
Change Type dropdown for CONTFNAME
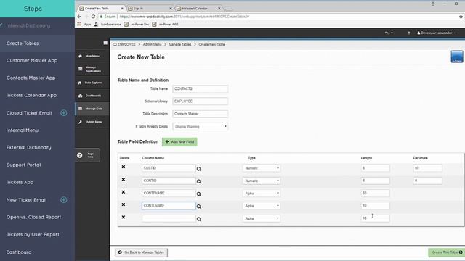click(x=262, y=194)
